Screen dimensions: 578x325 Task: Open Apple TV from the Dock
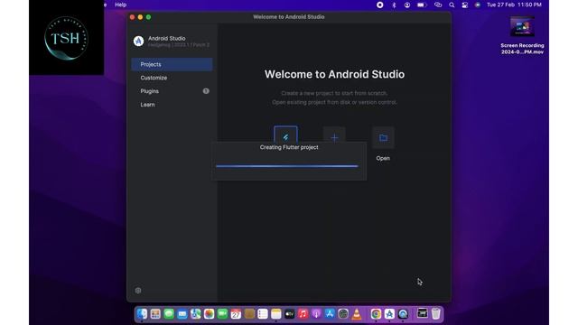point(289,314)
